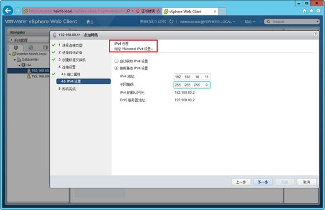
Task: Go to wizard step 4 连接设置
Action: click(x=67, y=67)
